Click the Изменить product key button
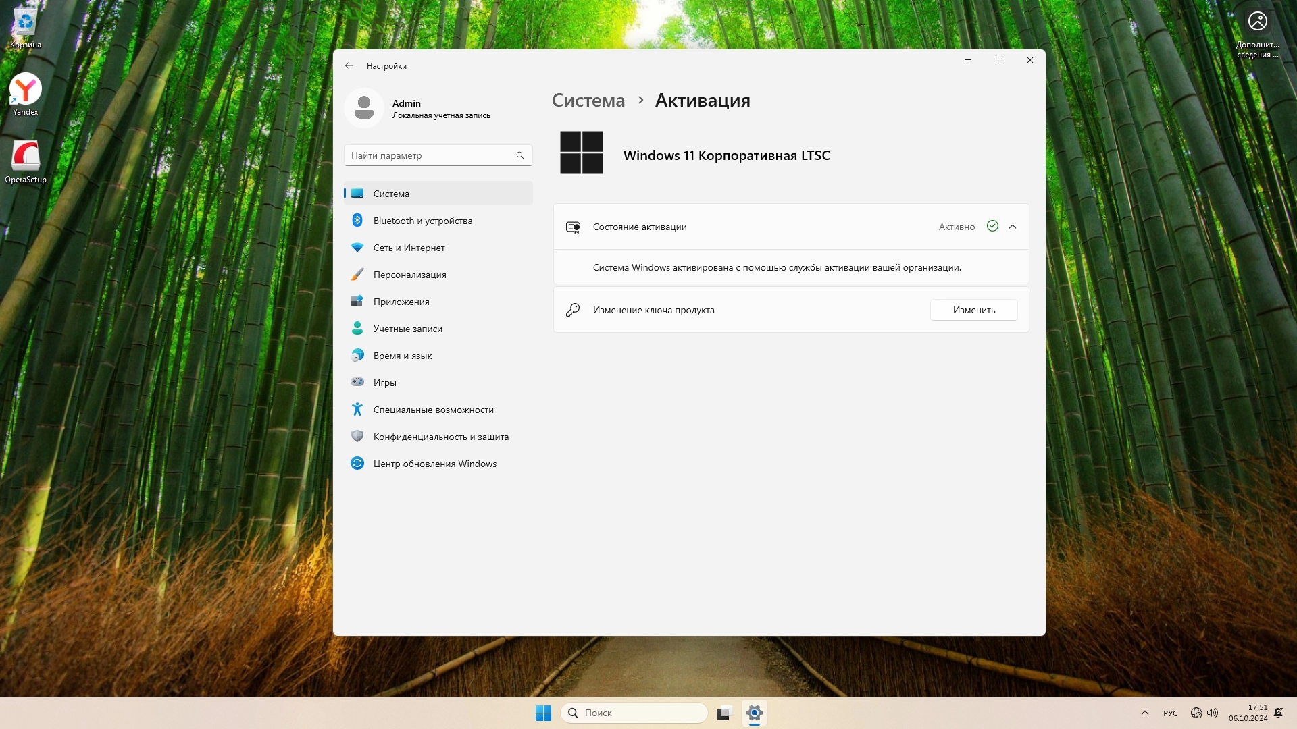1297x729 pixels. [973, 310]
